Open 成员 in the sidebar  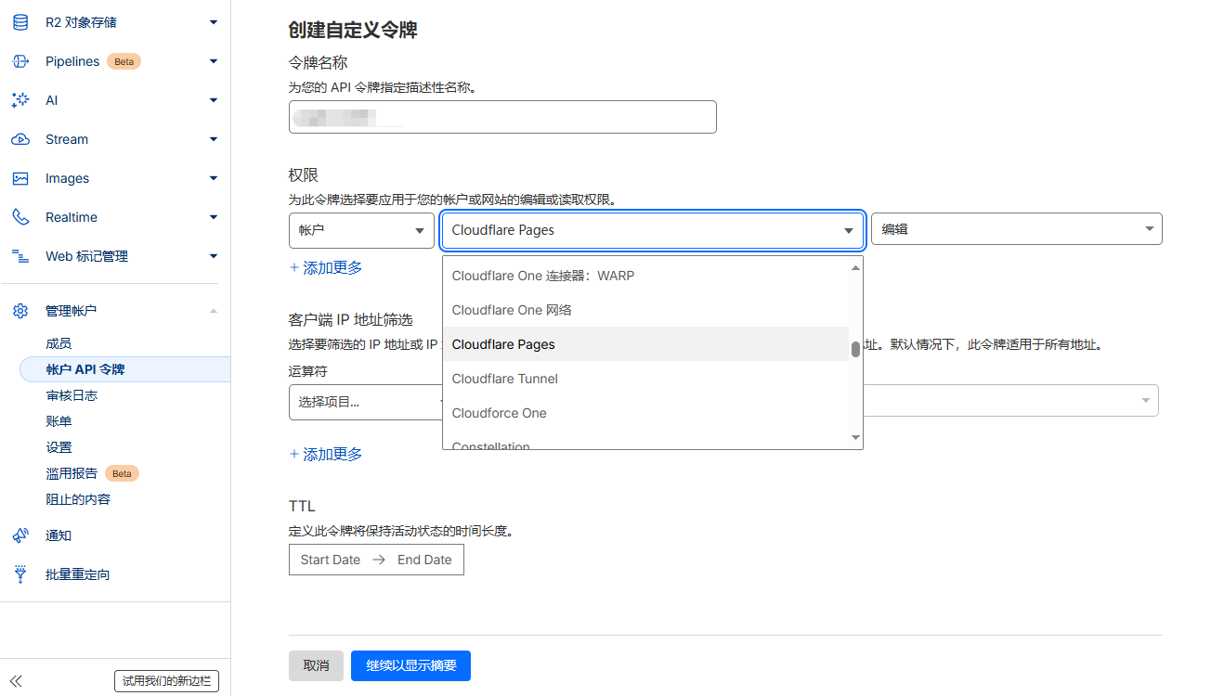click(59, 343)
